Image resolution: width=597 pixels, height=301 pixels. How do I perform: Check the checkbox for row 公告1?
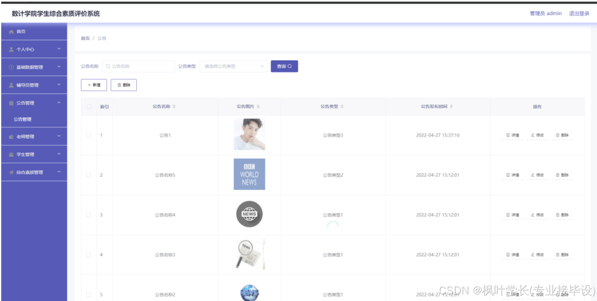(88, 135)
